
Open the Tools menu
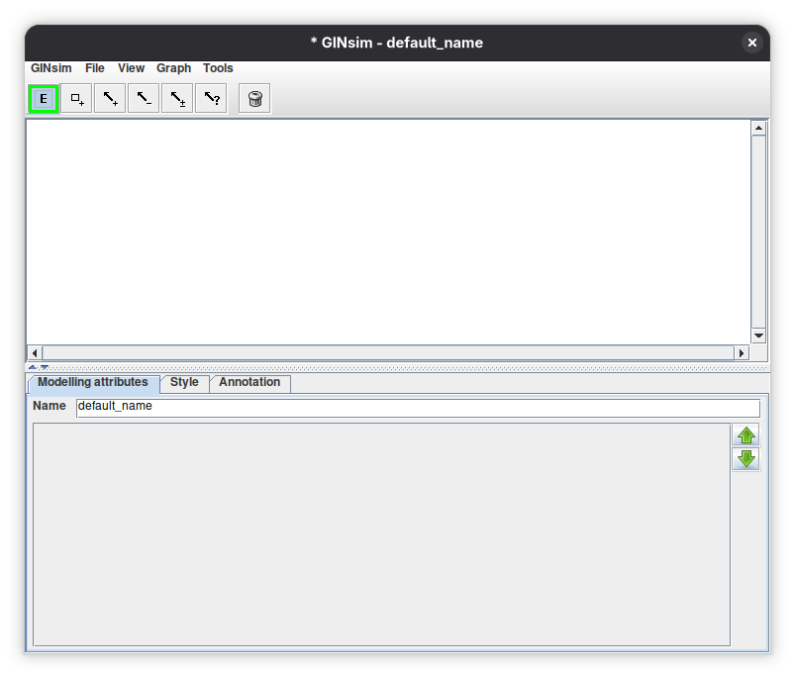coord(218,68)
